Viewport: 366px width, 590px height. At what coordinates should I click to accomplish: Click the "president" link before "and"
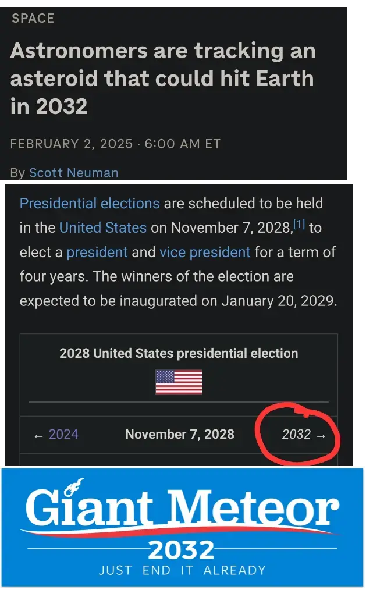click(97, 252)
